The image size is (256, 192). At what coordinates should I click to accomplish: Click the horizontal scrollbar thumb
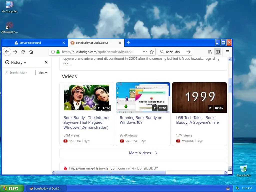pos(111,172)
